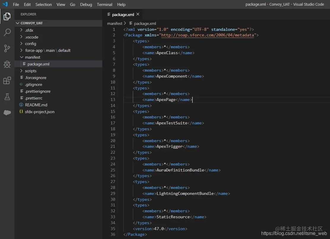Open the Debug menu
The height and width of the screenshot is (239, 330).
click(x=86, y=4)
